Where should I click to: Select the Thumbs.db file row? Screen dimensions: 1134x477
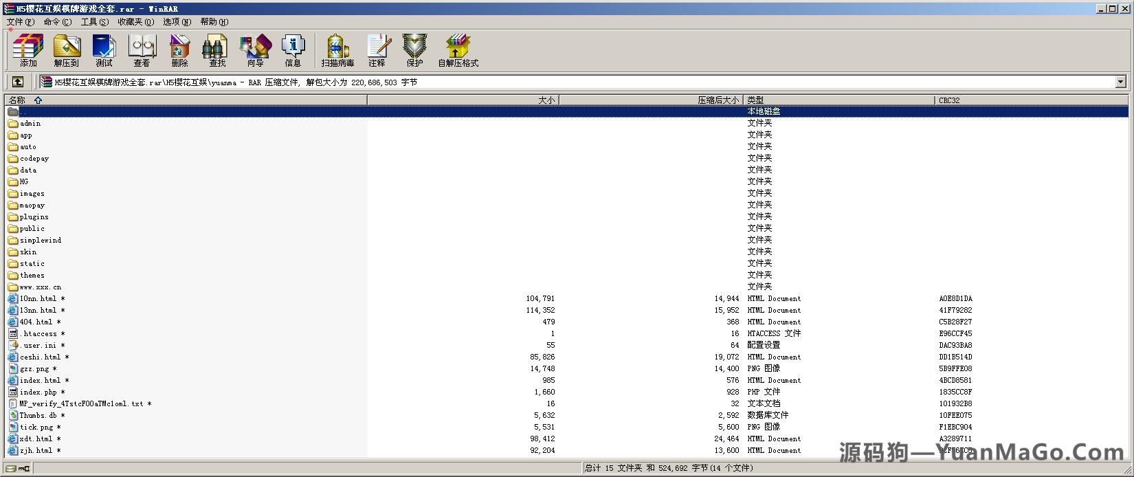(38, 416)
